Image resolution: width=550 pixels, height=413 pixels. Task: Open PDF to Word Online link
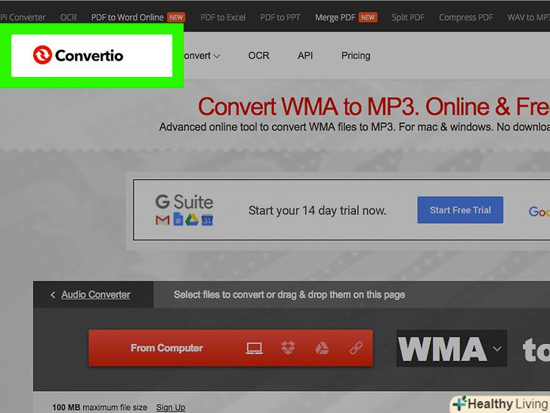(128, 17)
